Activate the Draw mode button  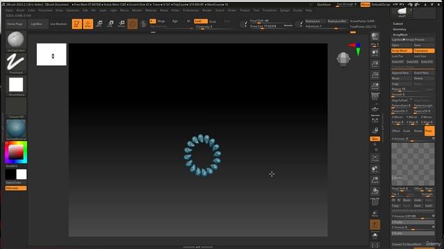[x=88, y=24]
